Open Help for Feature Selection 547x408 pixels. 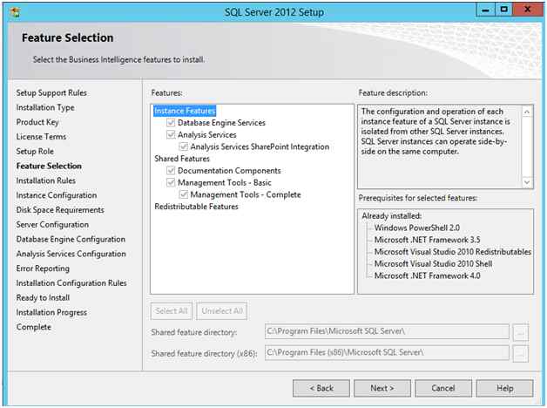click(x=504, y=388)
